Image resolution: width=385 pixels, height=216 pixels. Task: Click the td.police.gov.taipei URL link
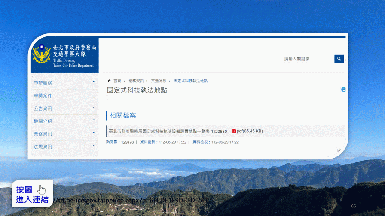pos(133,200)
